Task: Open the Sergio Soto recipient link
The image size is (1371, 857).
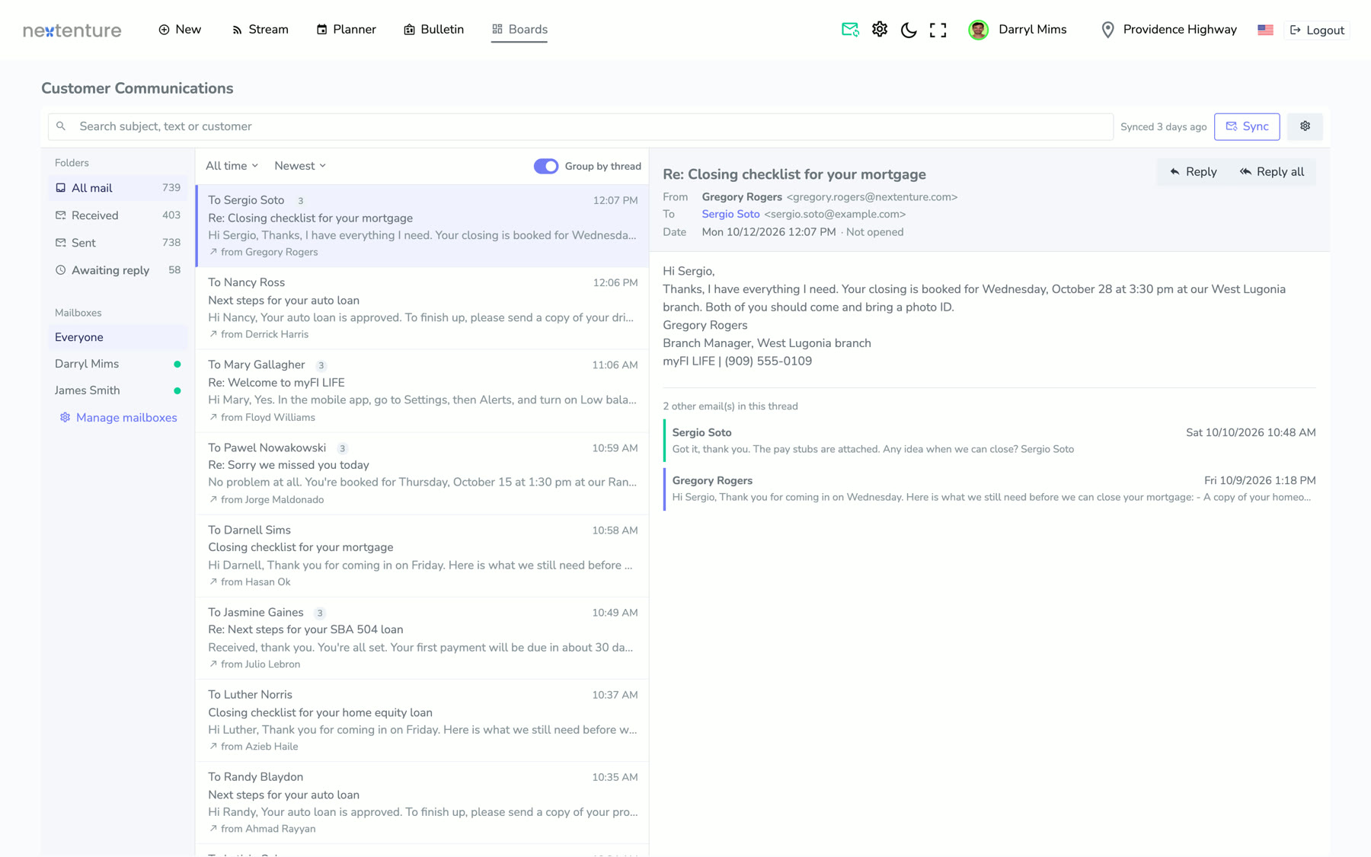Action: pyautogui.click(x=730, y=215)
